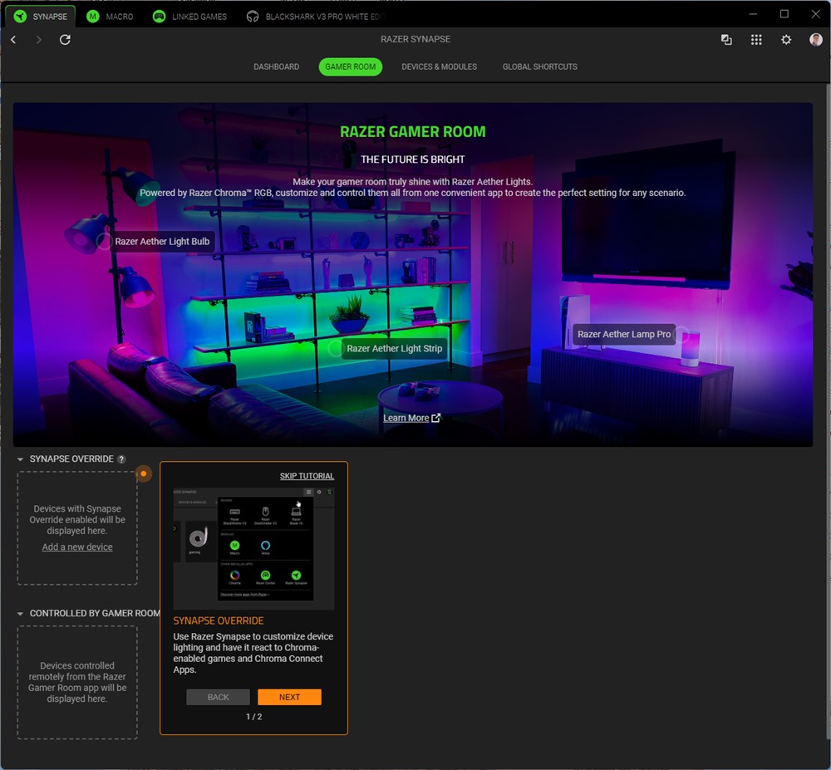
Task: Click the Synapse Override tutorial thumbnail image
Action: click(x=253, y=547)
